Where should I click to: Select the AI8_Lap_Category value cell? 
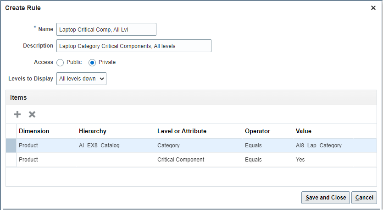(318, 145)
